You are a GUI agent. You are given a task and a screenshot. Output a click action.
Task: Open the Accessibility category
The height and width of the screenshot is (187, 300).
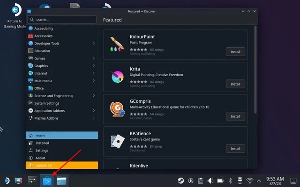(62, 29)
